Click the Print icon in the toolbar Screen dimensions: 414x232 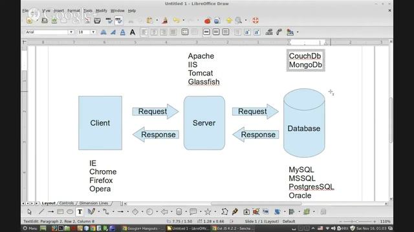coord(97,21)
